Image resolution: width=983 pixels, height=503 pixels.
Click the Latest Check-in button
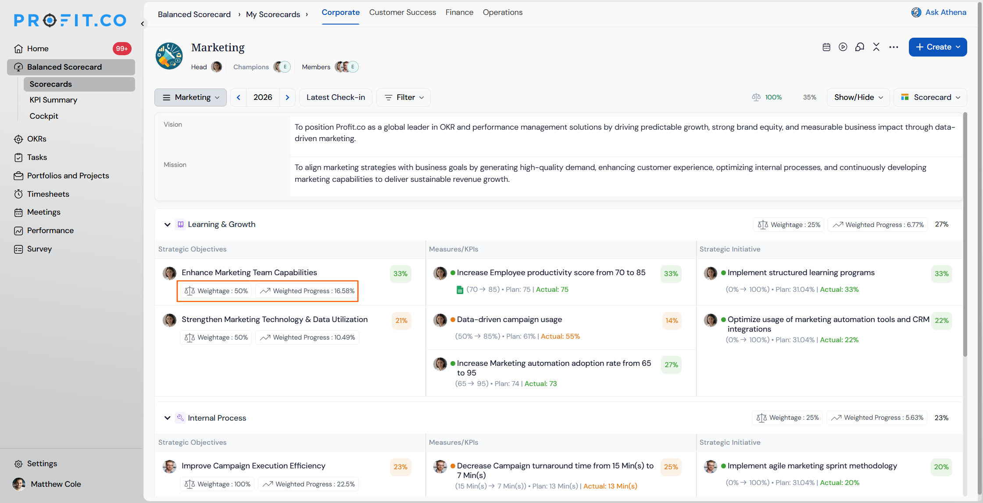pyautogui.click(x=336, y=97)
